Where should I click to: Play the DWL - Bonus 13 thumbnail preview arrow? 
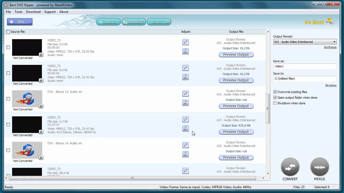tap(41, 106)
